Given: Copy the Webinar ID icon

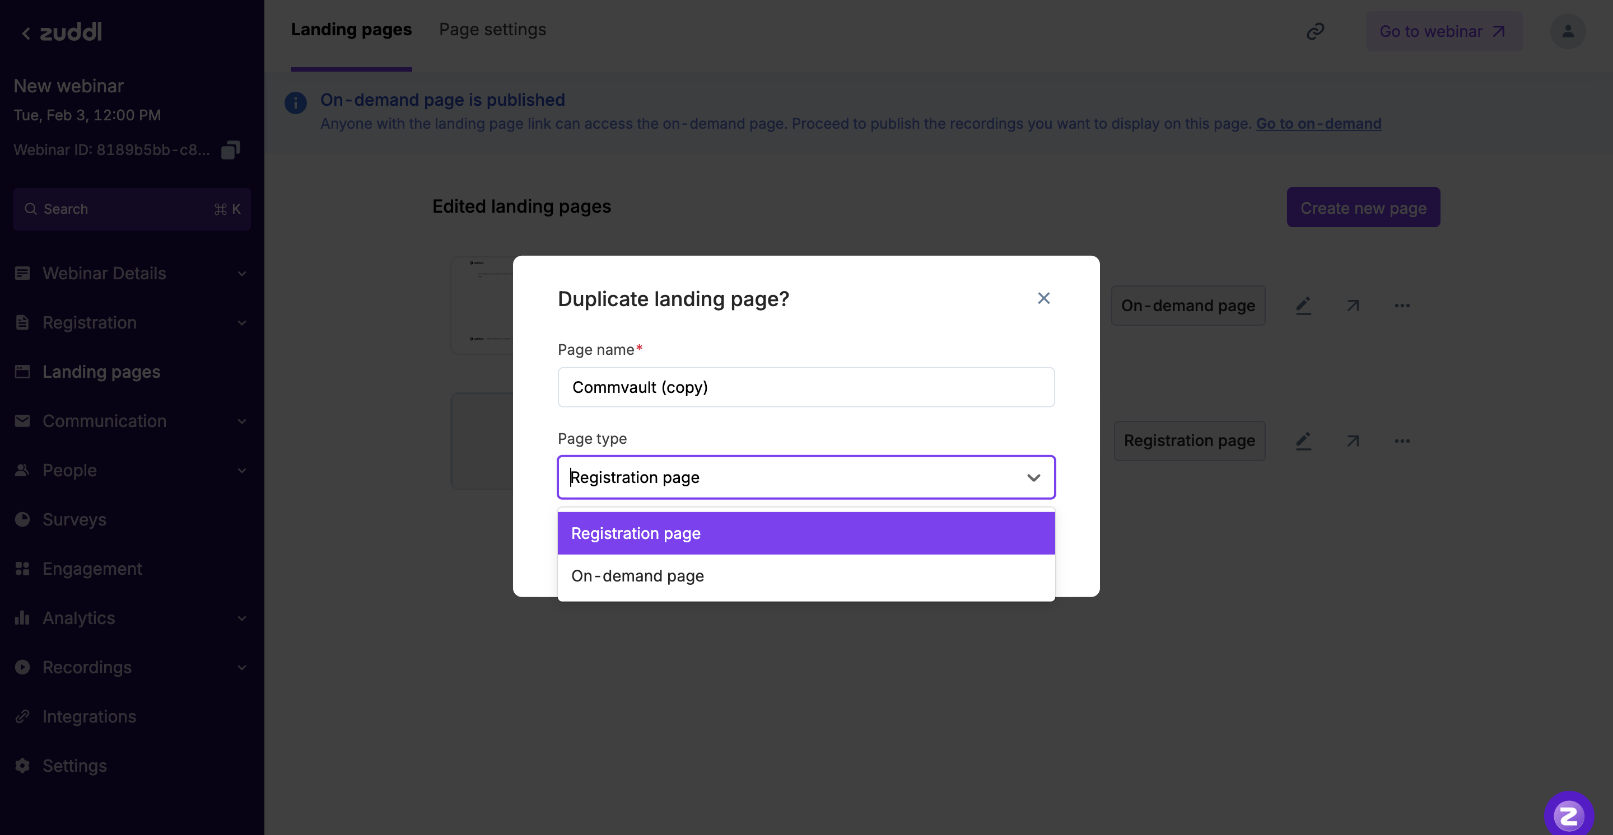Looking at the screenshot, I should [230, 150].
